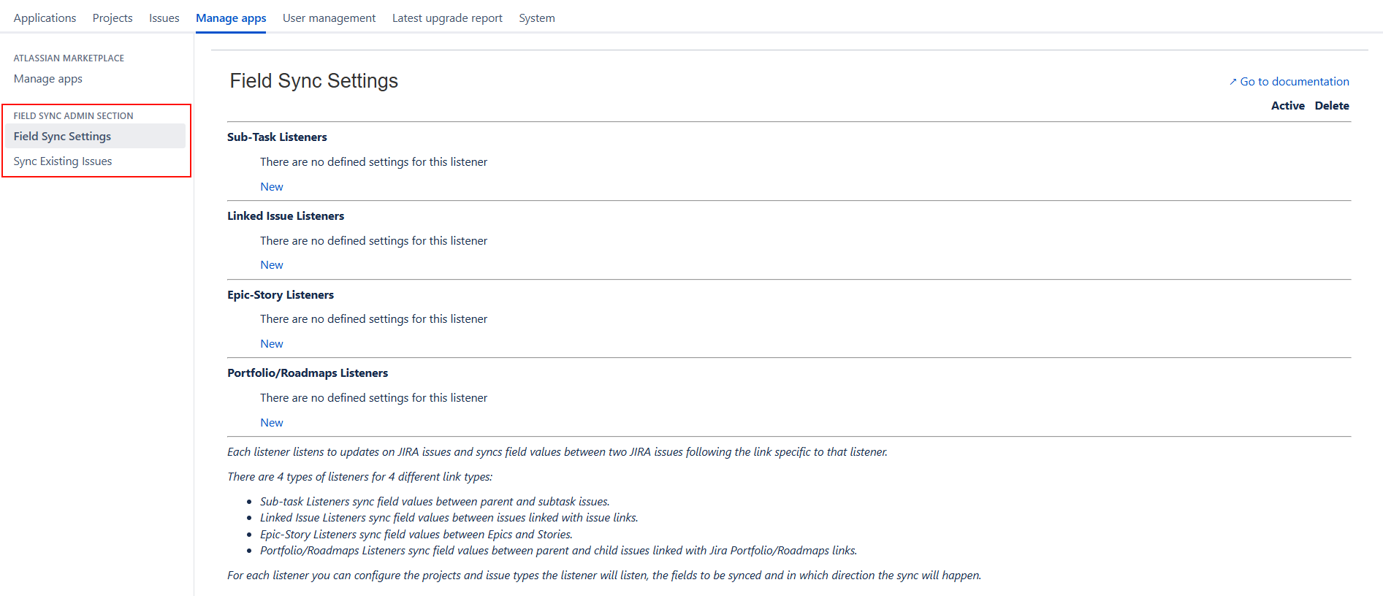Open Sync Existing Issues in the sidebar
The height and width of the screenshot is (596, 1383).
63,161
